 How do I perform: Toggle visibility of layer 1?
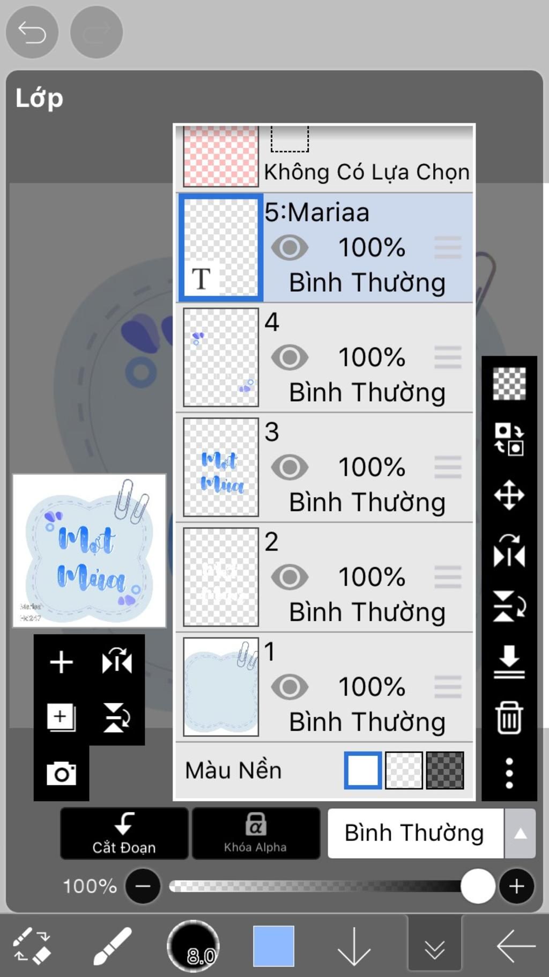[290, 687]
